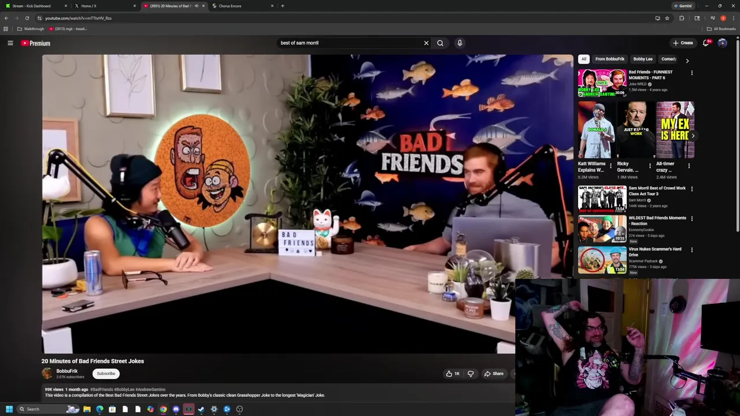Open Gemini button in Chrome title bar
This screenshot has height=416, width=740.
(x=683, y=6)
